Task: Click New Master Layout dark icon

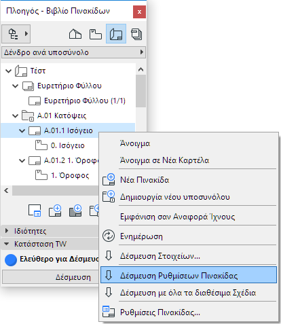Action: click(75, 211)
